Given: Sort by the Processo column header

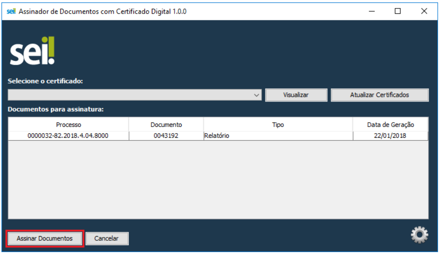Looking at the screenshot, I should pos(68,125).
